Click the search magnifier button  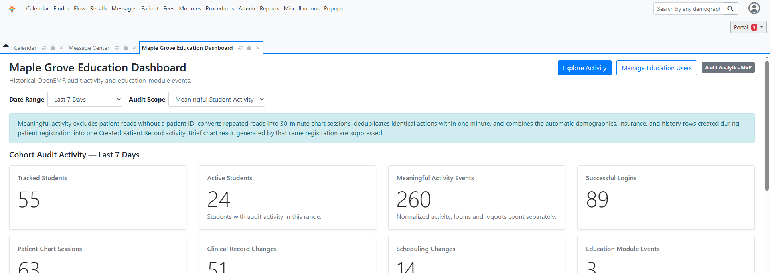(x=731, y=9)
